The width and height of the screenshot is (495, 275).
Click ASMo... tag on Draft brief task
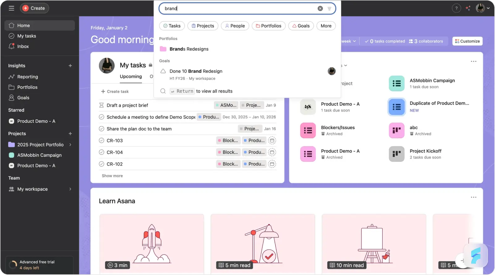coord(226,105)
